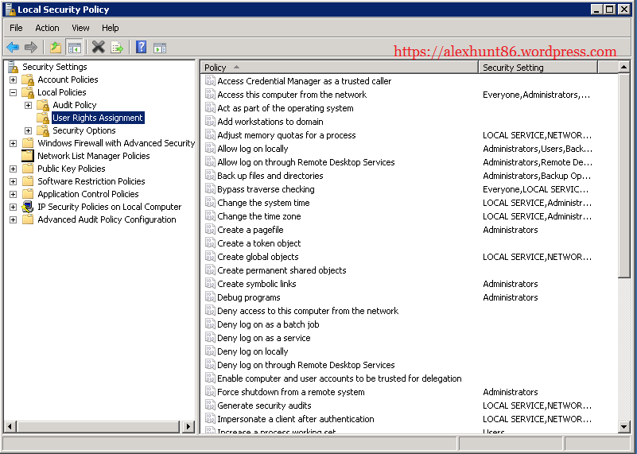Toggle Show/Hide Console Tree toolbar button
Screen dimensions: 637x454
click(74, 48)
